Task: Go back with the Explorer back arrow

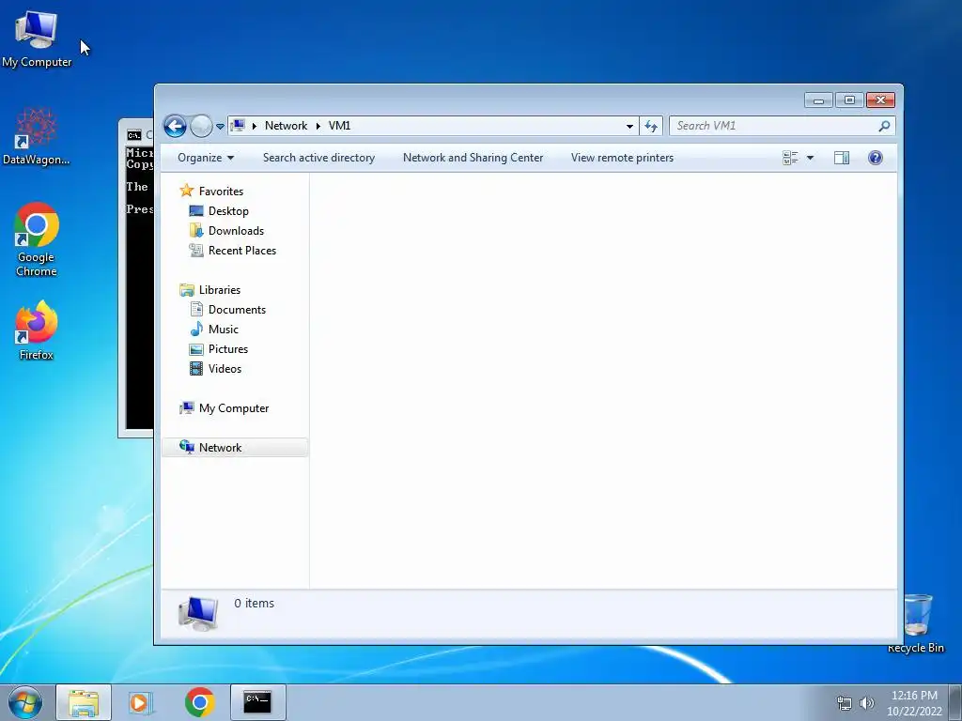Action: [175, 127]
